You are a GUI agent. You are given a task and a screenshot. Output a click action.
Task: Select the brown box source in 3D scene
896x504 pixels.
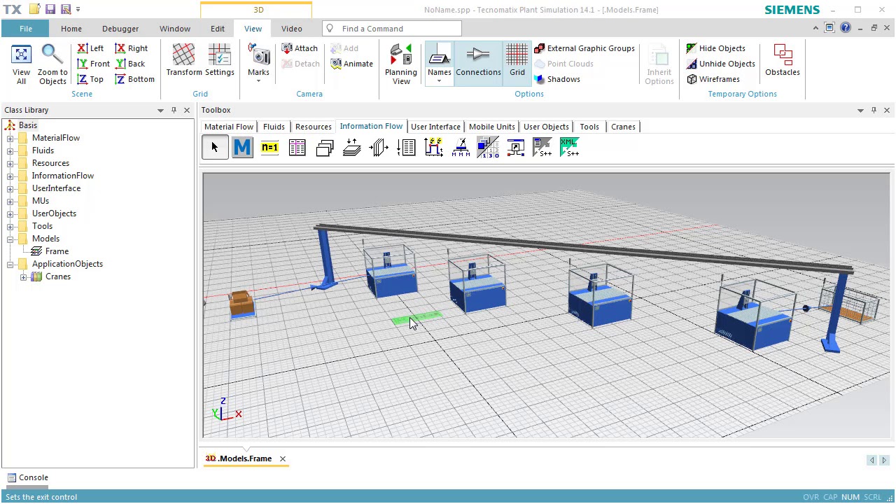(241, 304)
